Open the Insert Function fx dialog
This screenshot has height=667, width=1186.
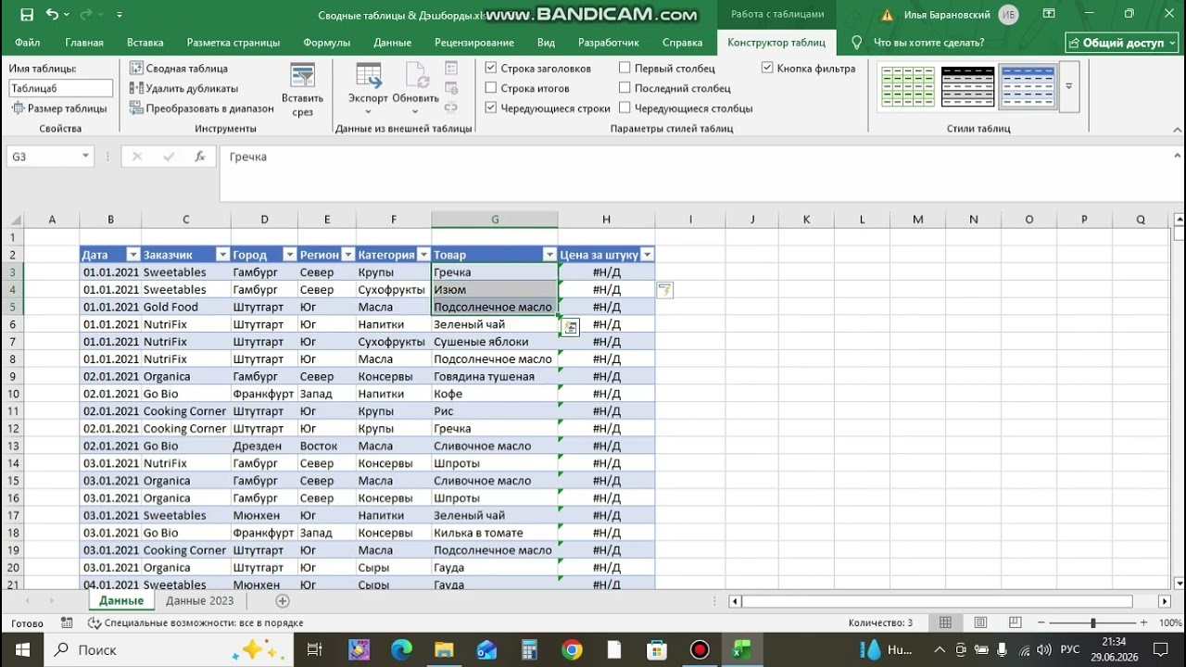click(199, 157)
